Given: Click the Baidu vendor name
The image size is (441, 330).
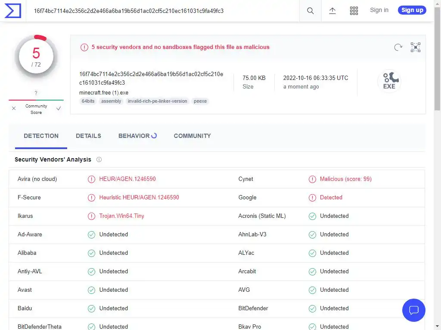Looking at the screenshot, I should coord(25,309).
